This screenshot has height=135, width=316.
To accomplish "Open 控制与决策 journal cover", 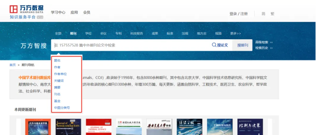I will pos(250,127).
